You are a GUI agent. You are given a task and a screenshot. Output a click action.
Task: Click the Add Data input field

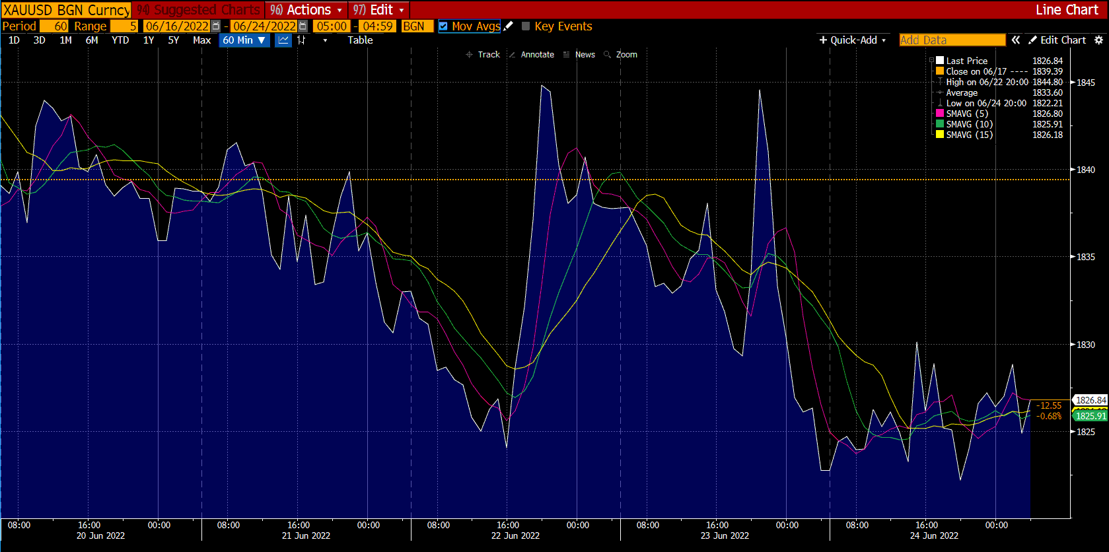(952, 40)
